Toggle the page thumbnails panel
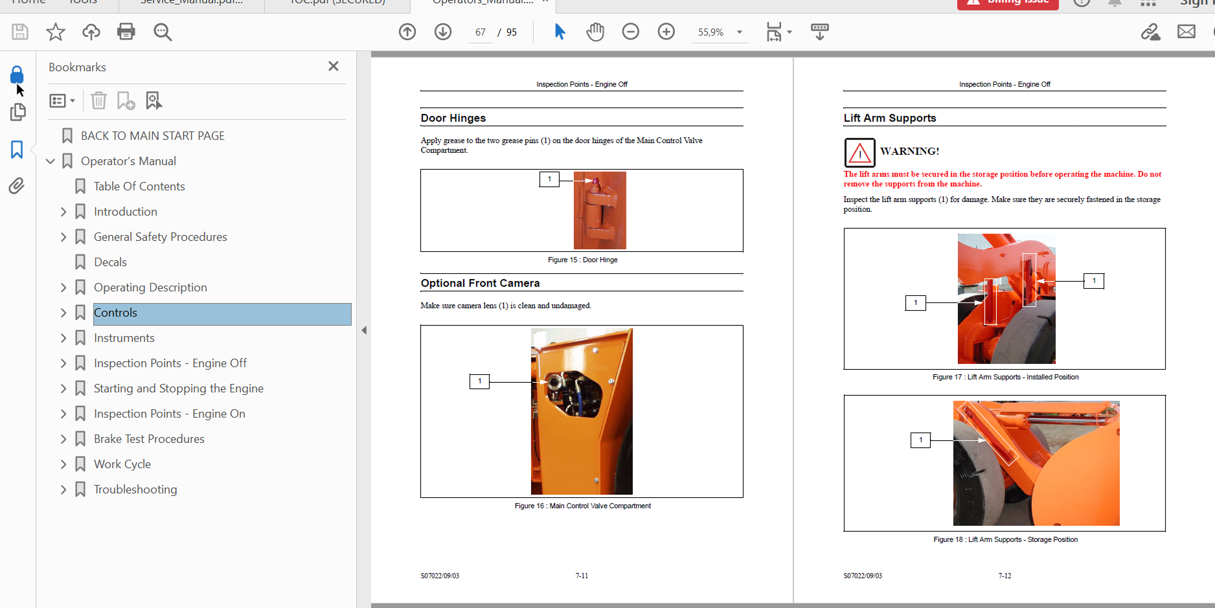 (x=17, y=112)
